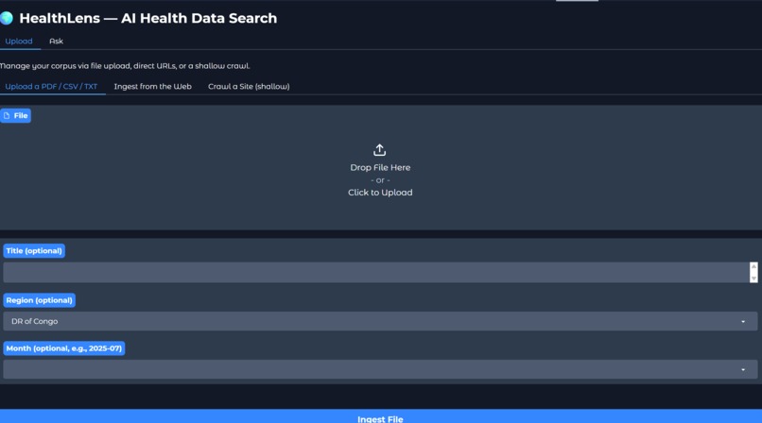Switch to Crawl a Site (shallow) tab
Screen dimensions: 762x423
click(249, 86)
